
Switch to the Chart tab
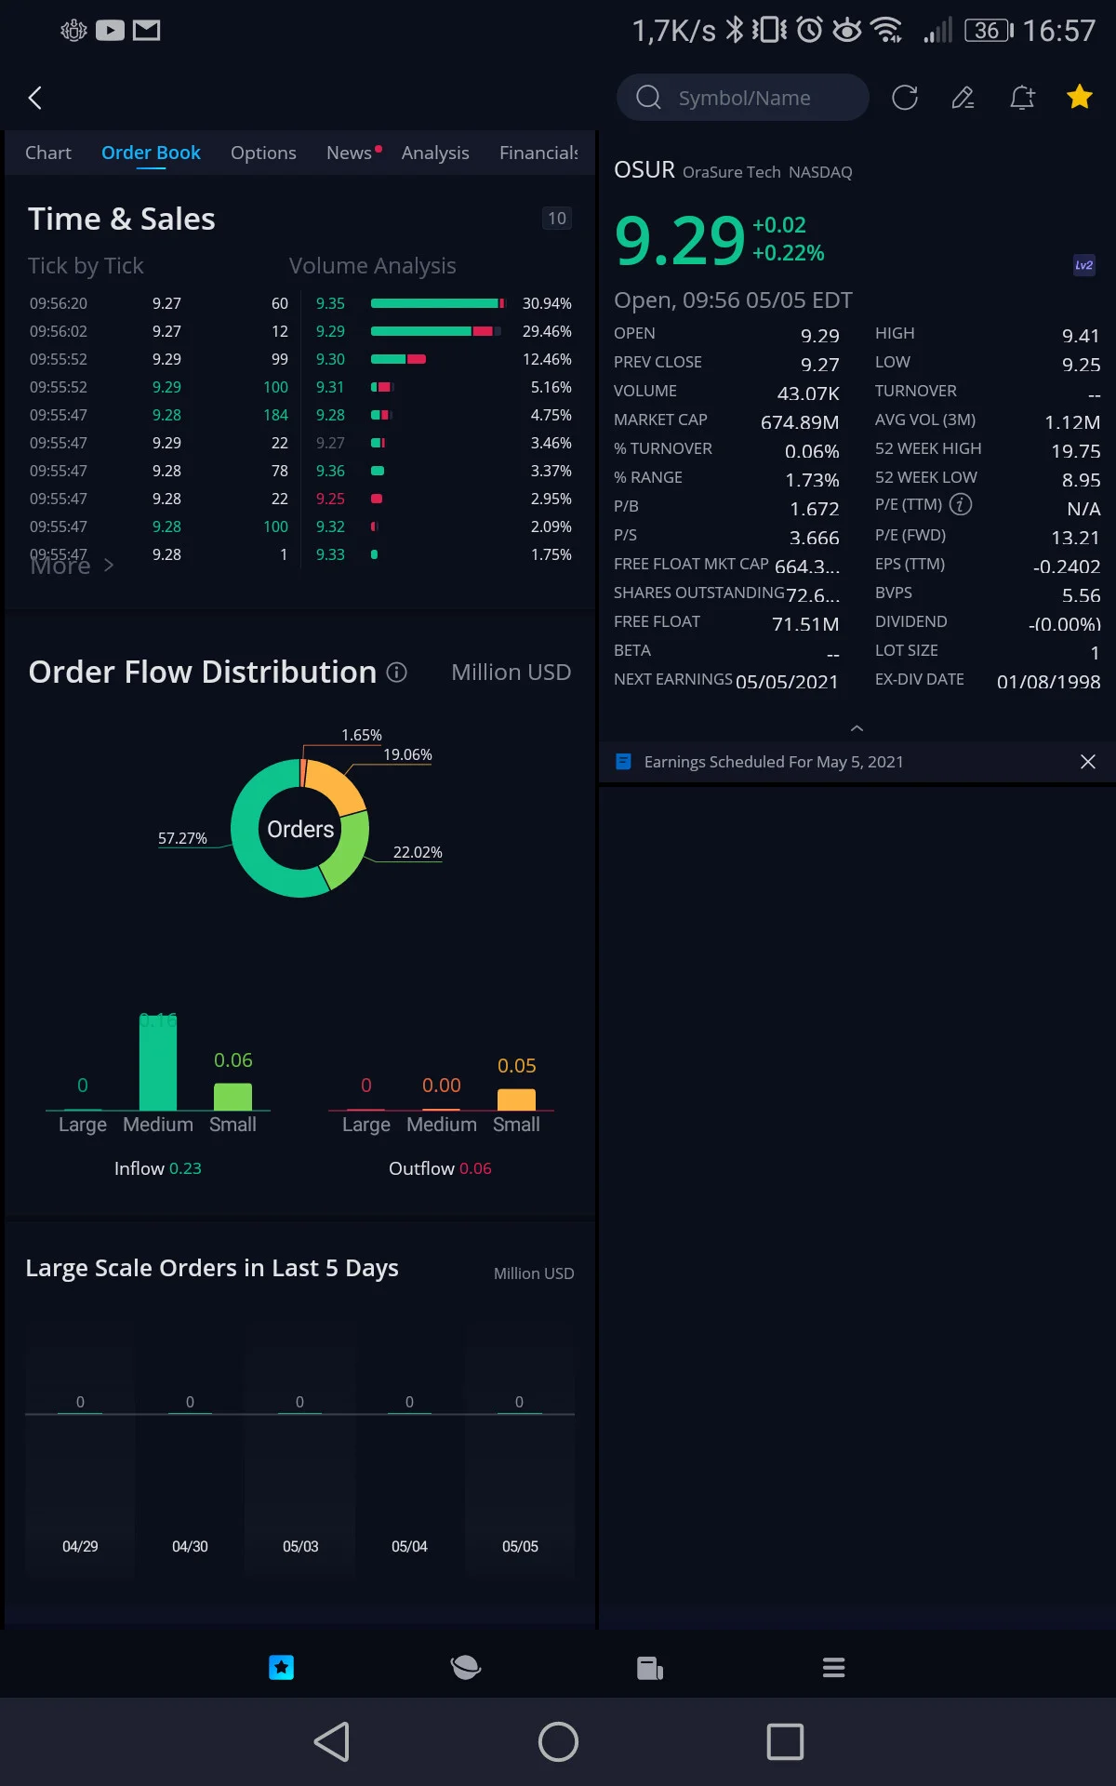[48, 153]
